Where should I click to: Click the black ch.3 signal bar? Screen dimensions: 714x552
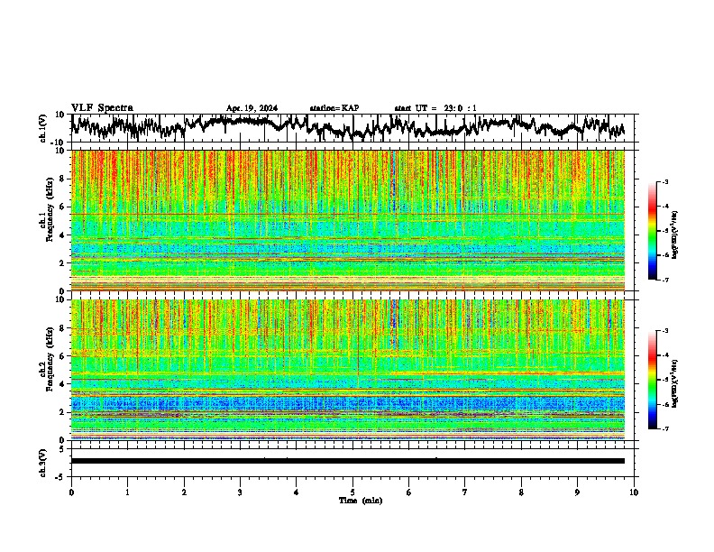(348, 461)
